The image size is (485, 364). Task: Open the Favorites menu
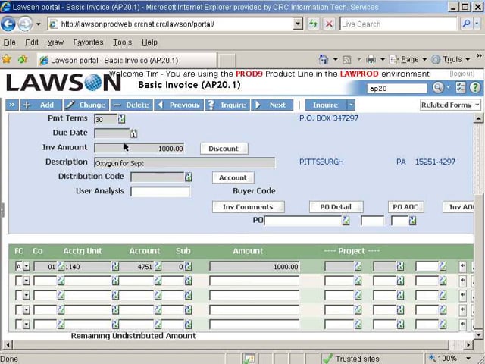(88, 42)
